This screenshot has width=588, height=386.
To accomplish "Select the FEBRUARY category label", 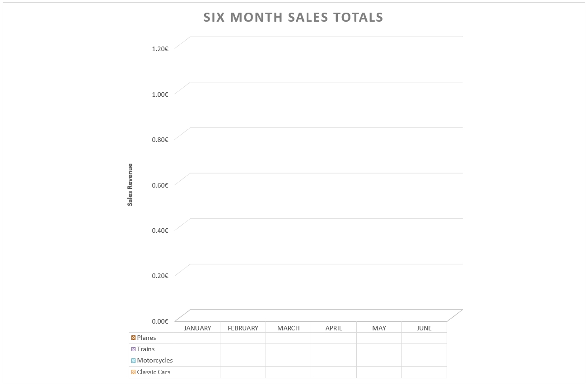I will [x=243, y=328].
